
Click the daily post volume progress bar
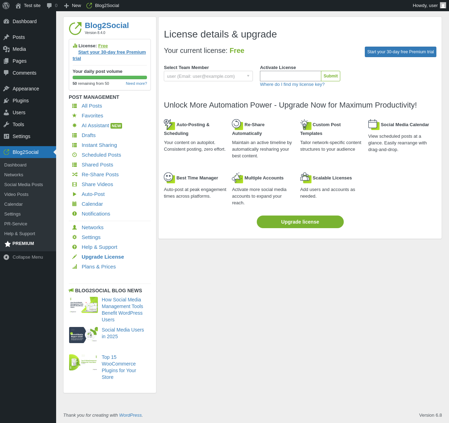point(110,77)
